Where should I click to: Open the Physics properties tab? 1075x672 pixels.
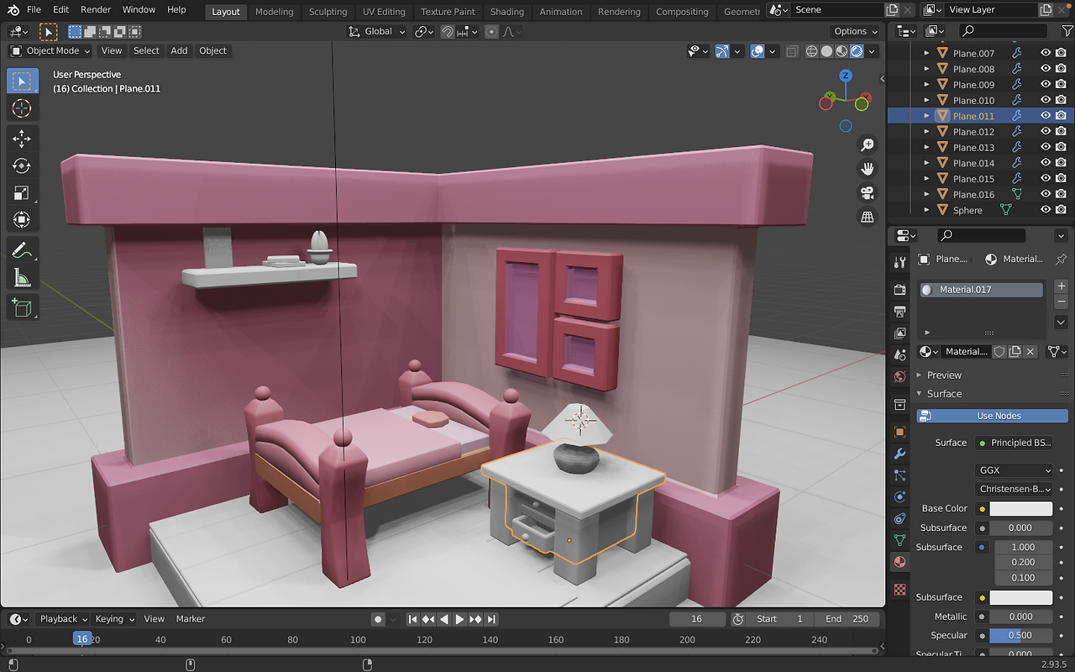(899, 497)
